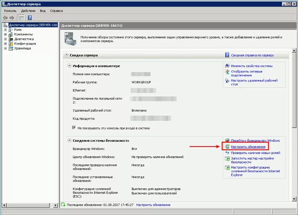Click the title bar Server Manager icon
Image resolution: width=298 pixels, height=215 pixels.
(x=4, y=4)
